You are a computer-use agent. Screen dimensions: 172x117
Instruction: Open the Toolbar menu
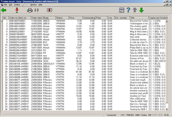17,5
